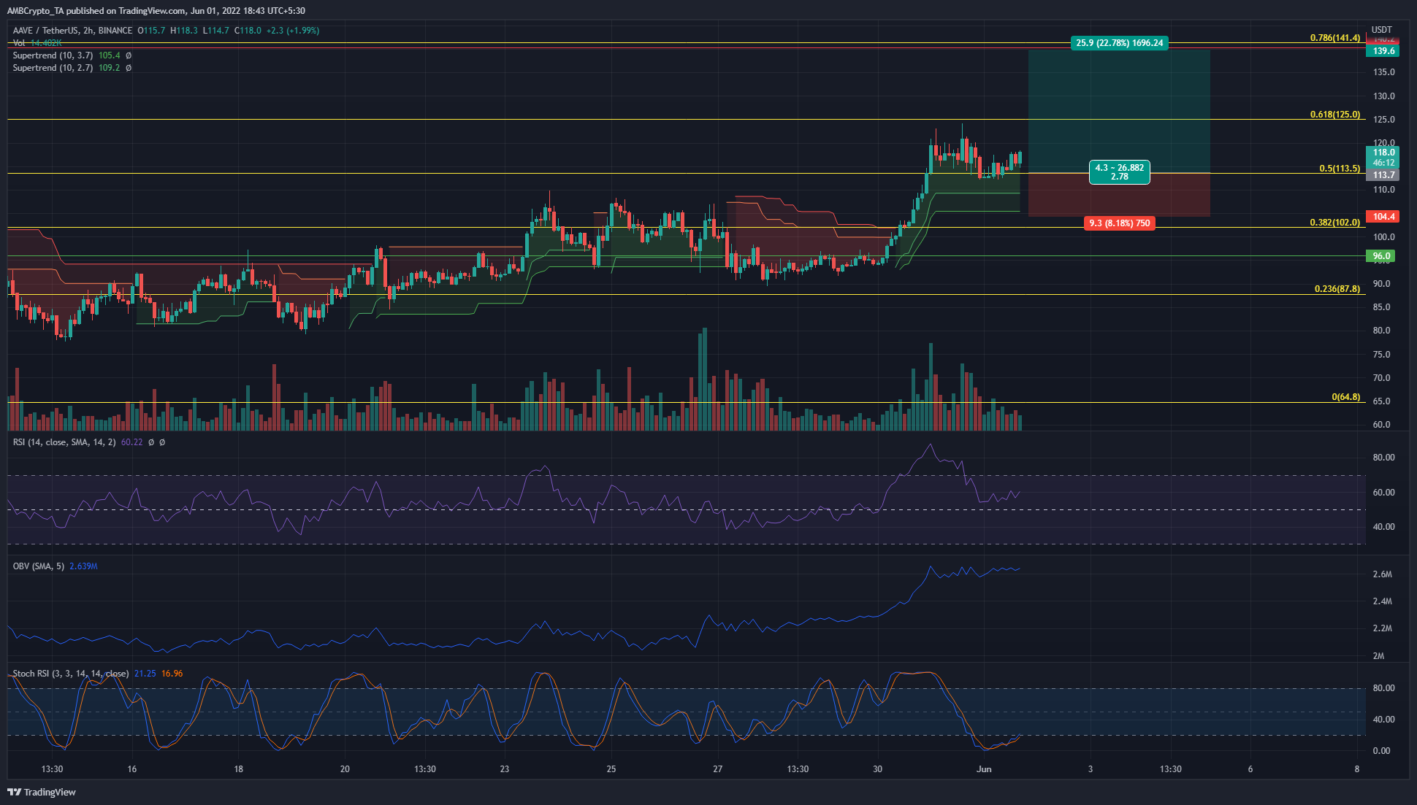Click the 139.6 price axis tag
Screen dimensions: 1417x805
point(1383,51)
